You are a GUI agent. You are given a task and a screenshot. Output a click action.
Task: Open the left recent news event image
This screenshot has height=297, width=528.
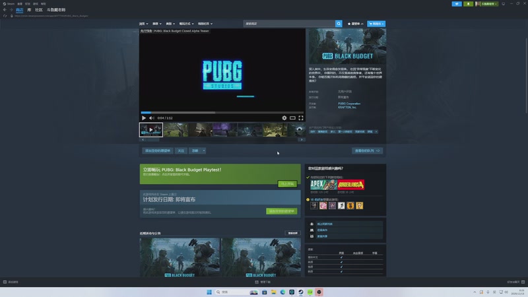(x=180, y=257)
